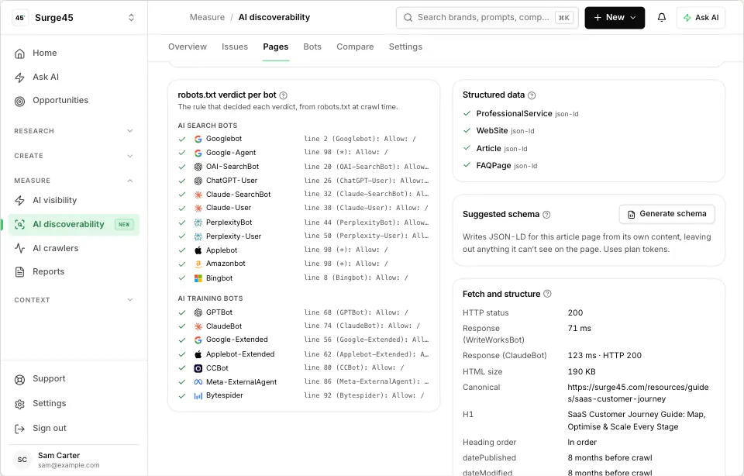
Task: Switch to the Issues tab
Action: click(234, 47)
